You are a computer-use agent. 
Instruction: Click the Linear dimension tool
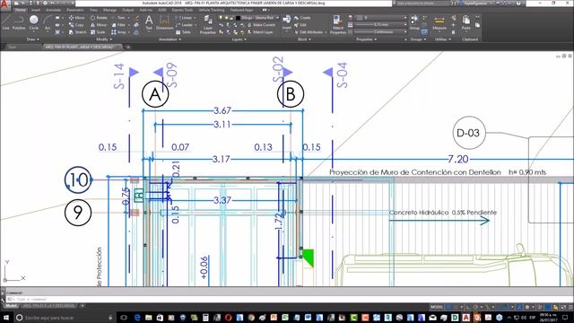click(184, 18)
